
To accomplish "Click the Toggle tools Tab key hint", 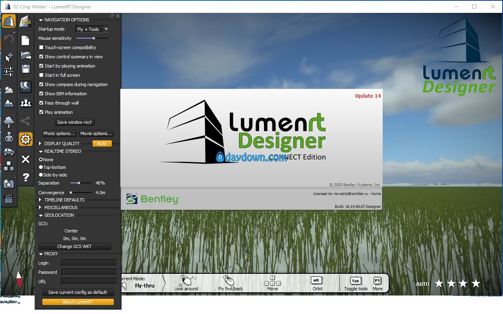I will pyautogui.click(x=356, y=284).
